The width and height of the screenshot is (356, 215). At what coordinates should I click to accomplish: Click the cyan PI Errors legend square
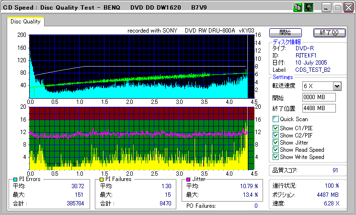[x=16, y=179]
